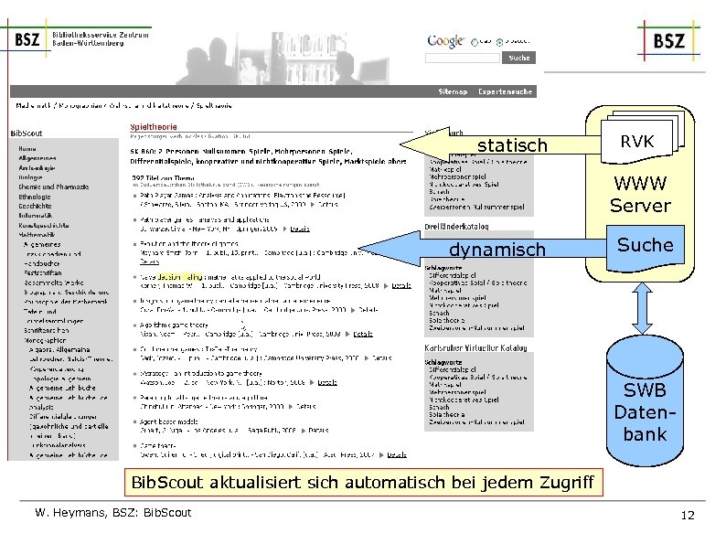726x544 pixels.
Task: Open Details for Agent based models
Action: click(x=318, y=430)
